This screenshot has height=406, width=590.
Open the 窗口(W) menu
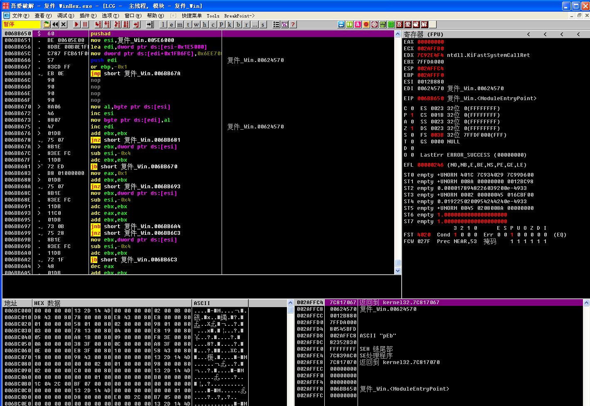(x=133, y=16)
